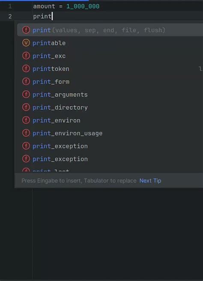Screen dimensions: 203x281
Task: Click the first print_exception suggestion
Action: [x=110, y=146]
